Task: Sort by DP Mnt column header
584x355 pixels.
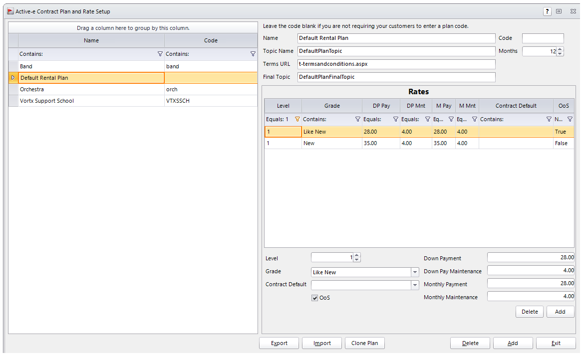Action: pos(416,106)
